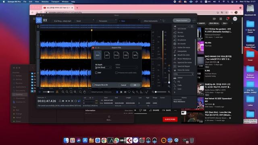258x145 pixels.
Task: Click the YouTube Subscribe button
Action: tap(170, 119)
